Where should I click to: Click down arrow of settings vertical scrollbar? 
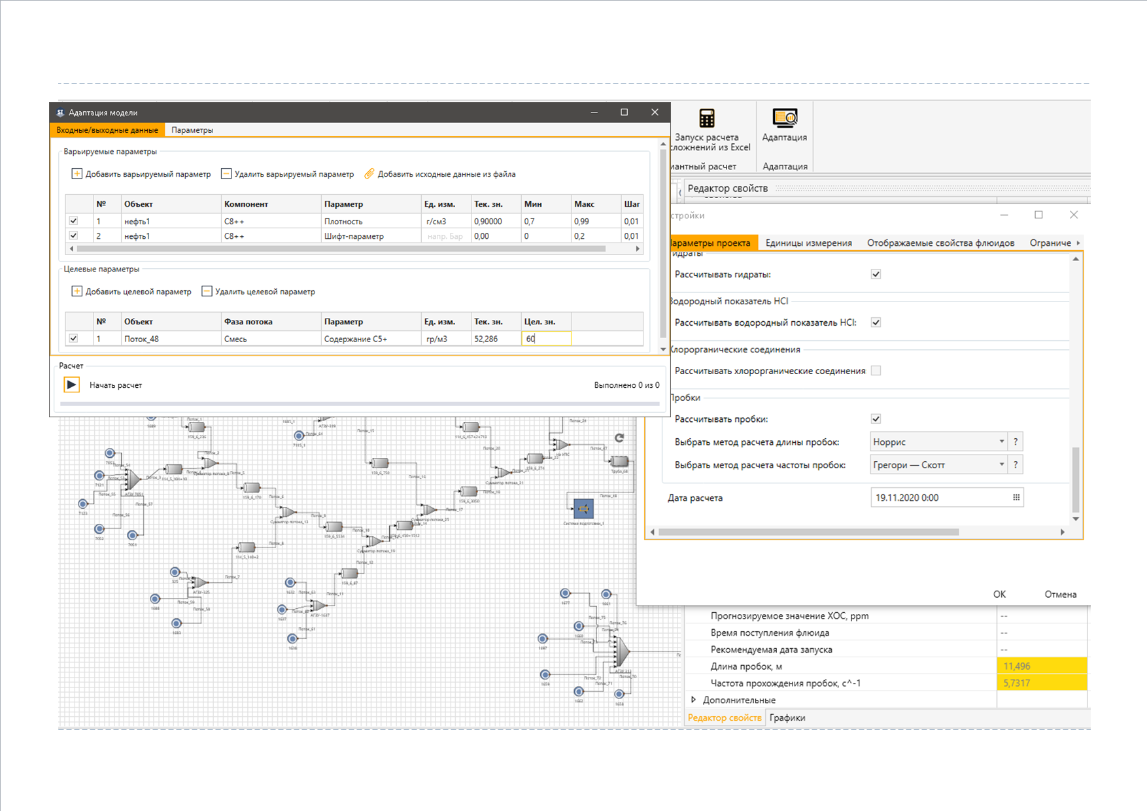point(1076,519)
